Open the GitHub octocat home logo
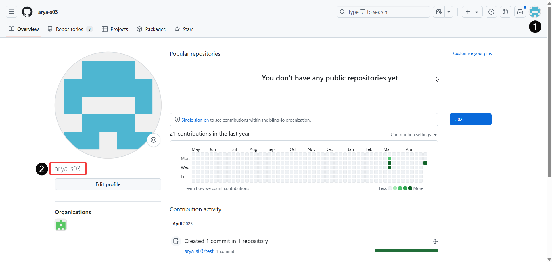 click(x=27, y=12)
